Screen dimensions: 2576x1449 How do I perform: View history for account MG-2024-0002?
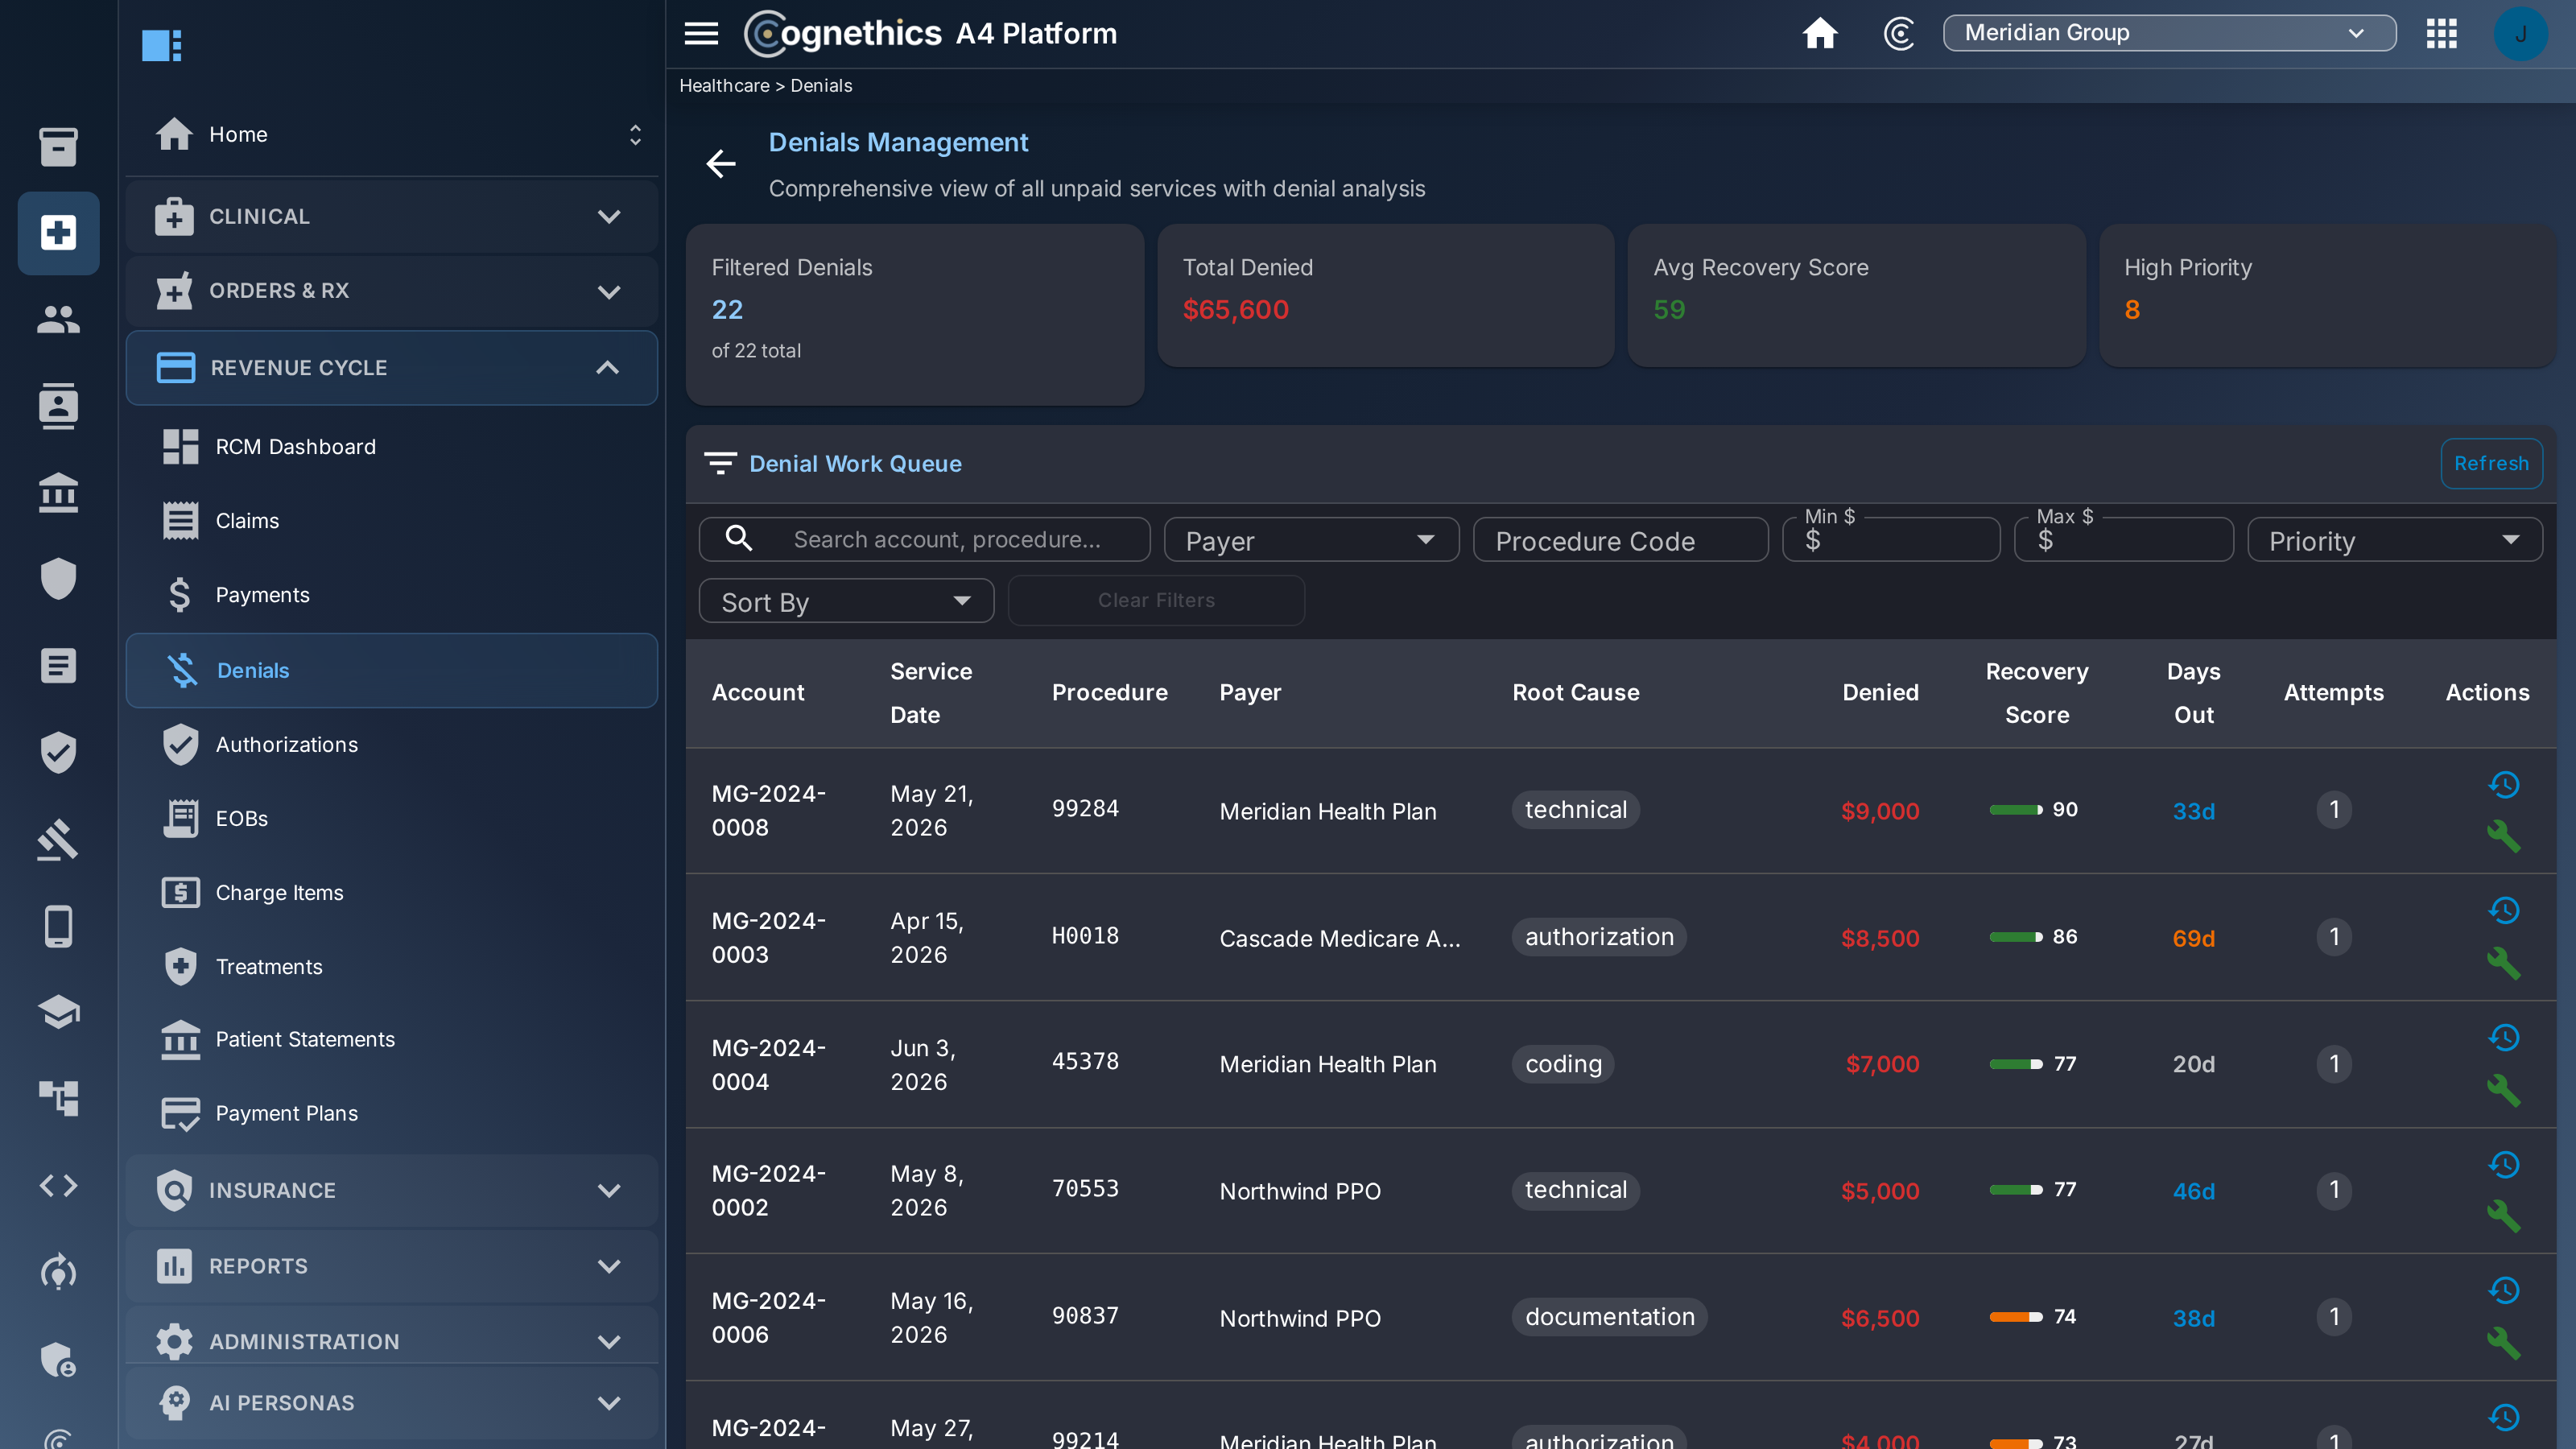(2503, 1165)
